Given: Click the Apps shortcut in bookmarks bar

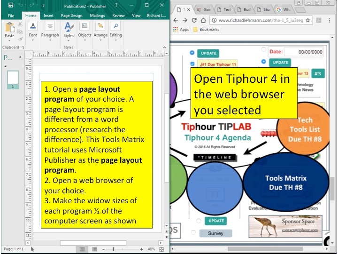Looking at the screenshot, I should tap(181, 29).
